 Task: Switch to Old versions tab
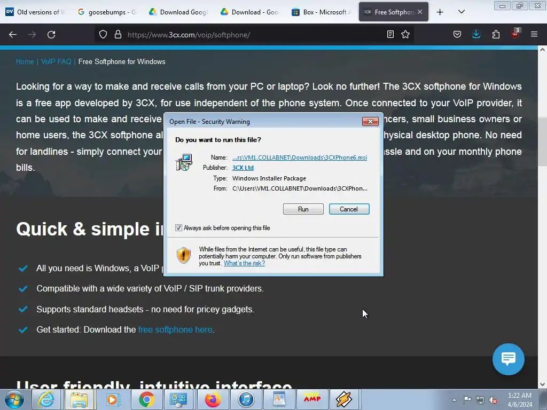pos(36,12)
